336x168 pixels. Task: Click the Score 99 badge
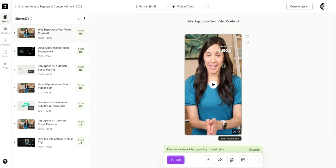(x=81, y=32)
